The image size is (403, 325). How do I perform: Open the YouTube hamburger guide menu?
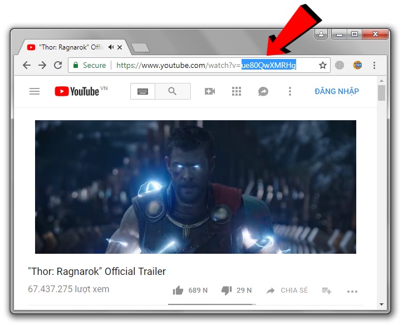click(35, 91)
